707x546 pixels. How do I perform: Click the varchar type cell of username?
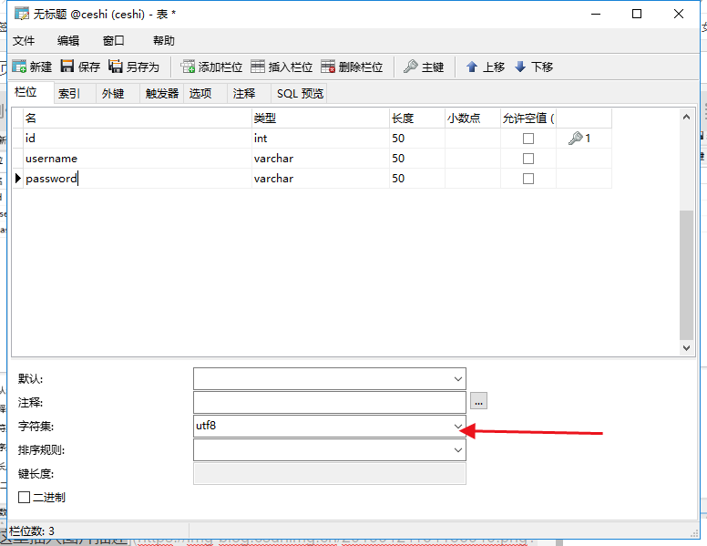click(321, 159)
